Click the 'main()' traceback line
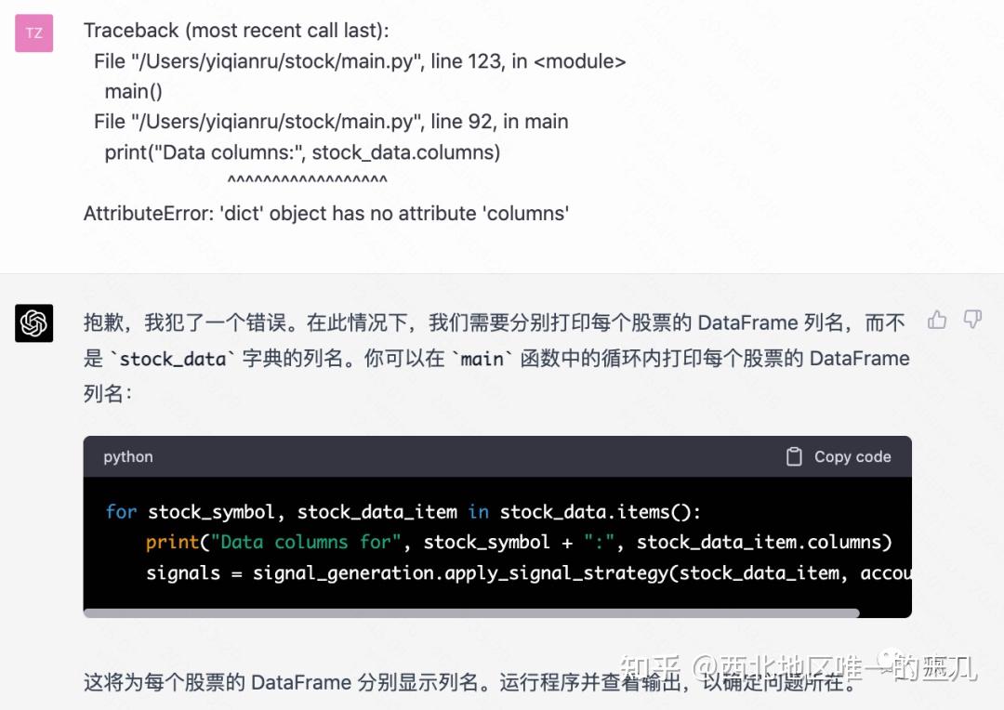This screenshot has height=710, width=1004. click(133, 91)
